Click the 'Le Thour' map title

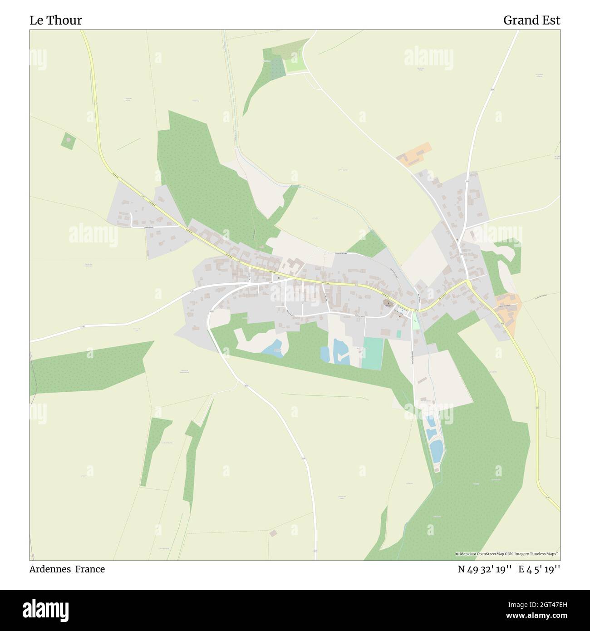click(56, 20)
